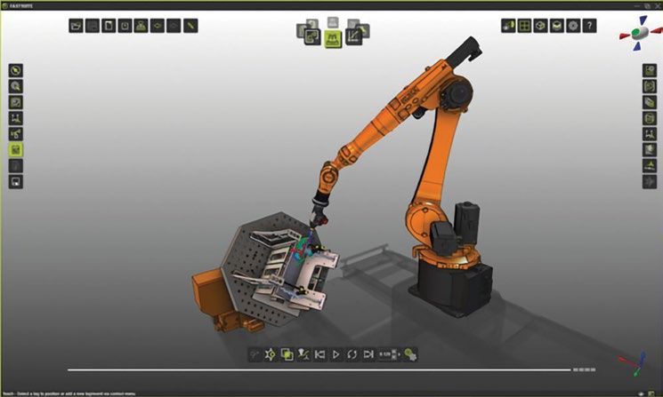Viewport: 663px width, 397px height.
Task: Toggle the trajectory trace icon in playback bar
Action: (x=303, y=354)
